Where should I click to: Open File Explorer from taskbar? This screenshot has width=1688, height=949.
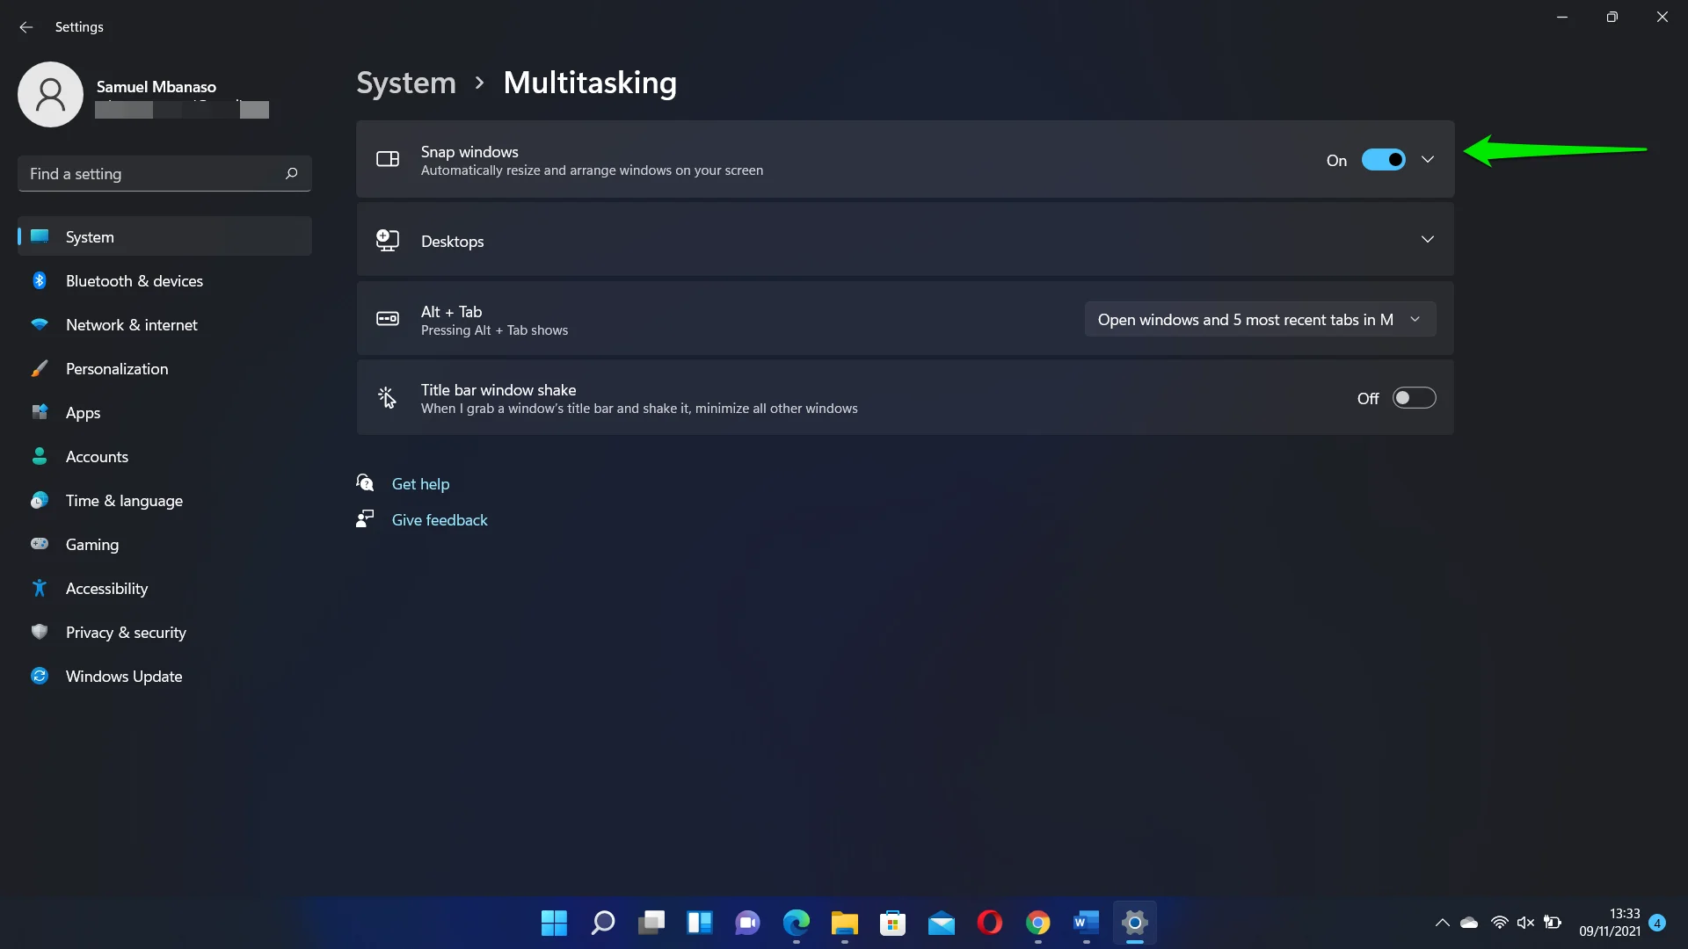844,923
